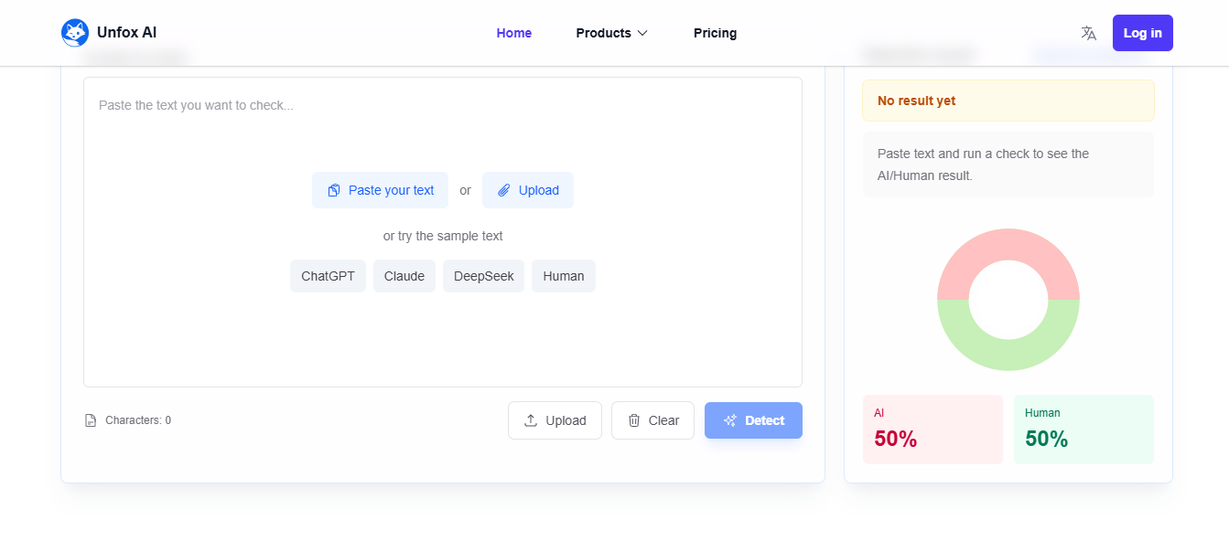Click into the text area placeholder

(x=196, y=105)
